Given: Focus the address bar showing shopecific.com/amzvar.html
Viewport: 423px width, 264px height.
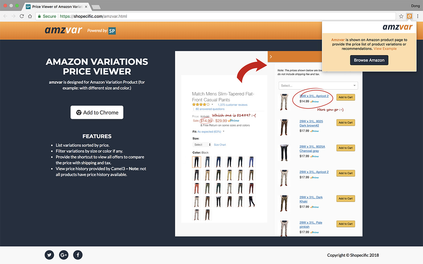Looking at the screenshot, I should click(215, 16).
